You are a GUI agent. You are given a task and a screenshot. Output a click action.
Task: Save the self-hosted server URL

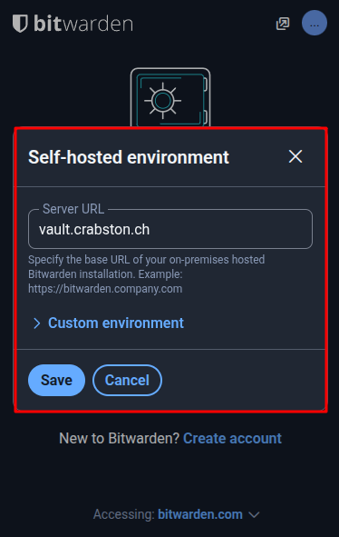[56, 380]
